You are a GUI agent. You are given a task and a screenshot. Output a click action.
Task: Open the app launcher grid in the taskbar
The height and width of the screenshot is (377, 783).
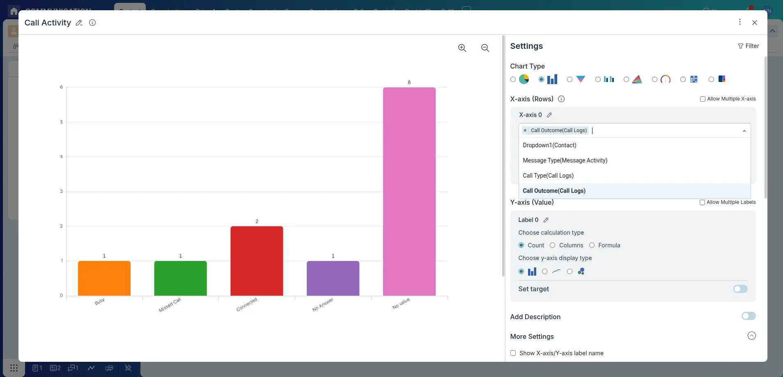pyautogui.click(x=14, y=368)
